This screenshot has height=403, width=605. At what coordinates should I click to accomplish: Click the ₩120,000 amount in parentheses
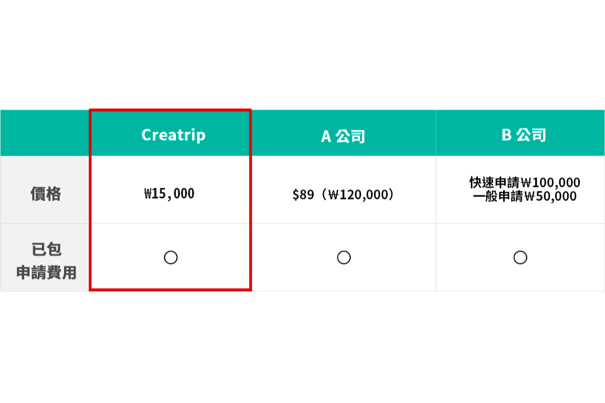click(360, 194)
